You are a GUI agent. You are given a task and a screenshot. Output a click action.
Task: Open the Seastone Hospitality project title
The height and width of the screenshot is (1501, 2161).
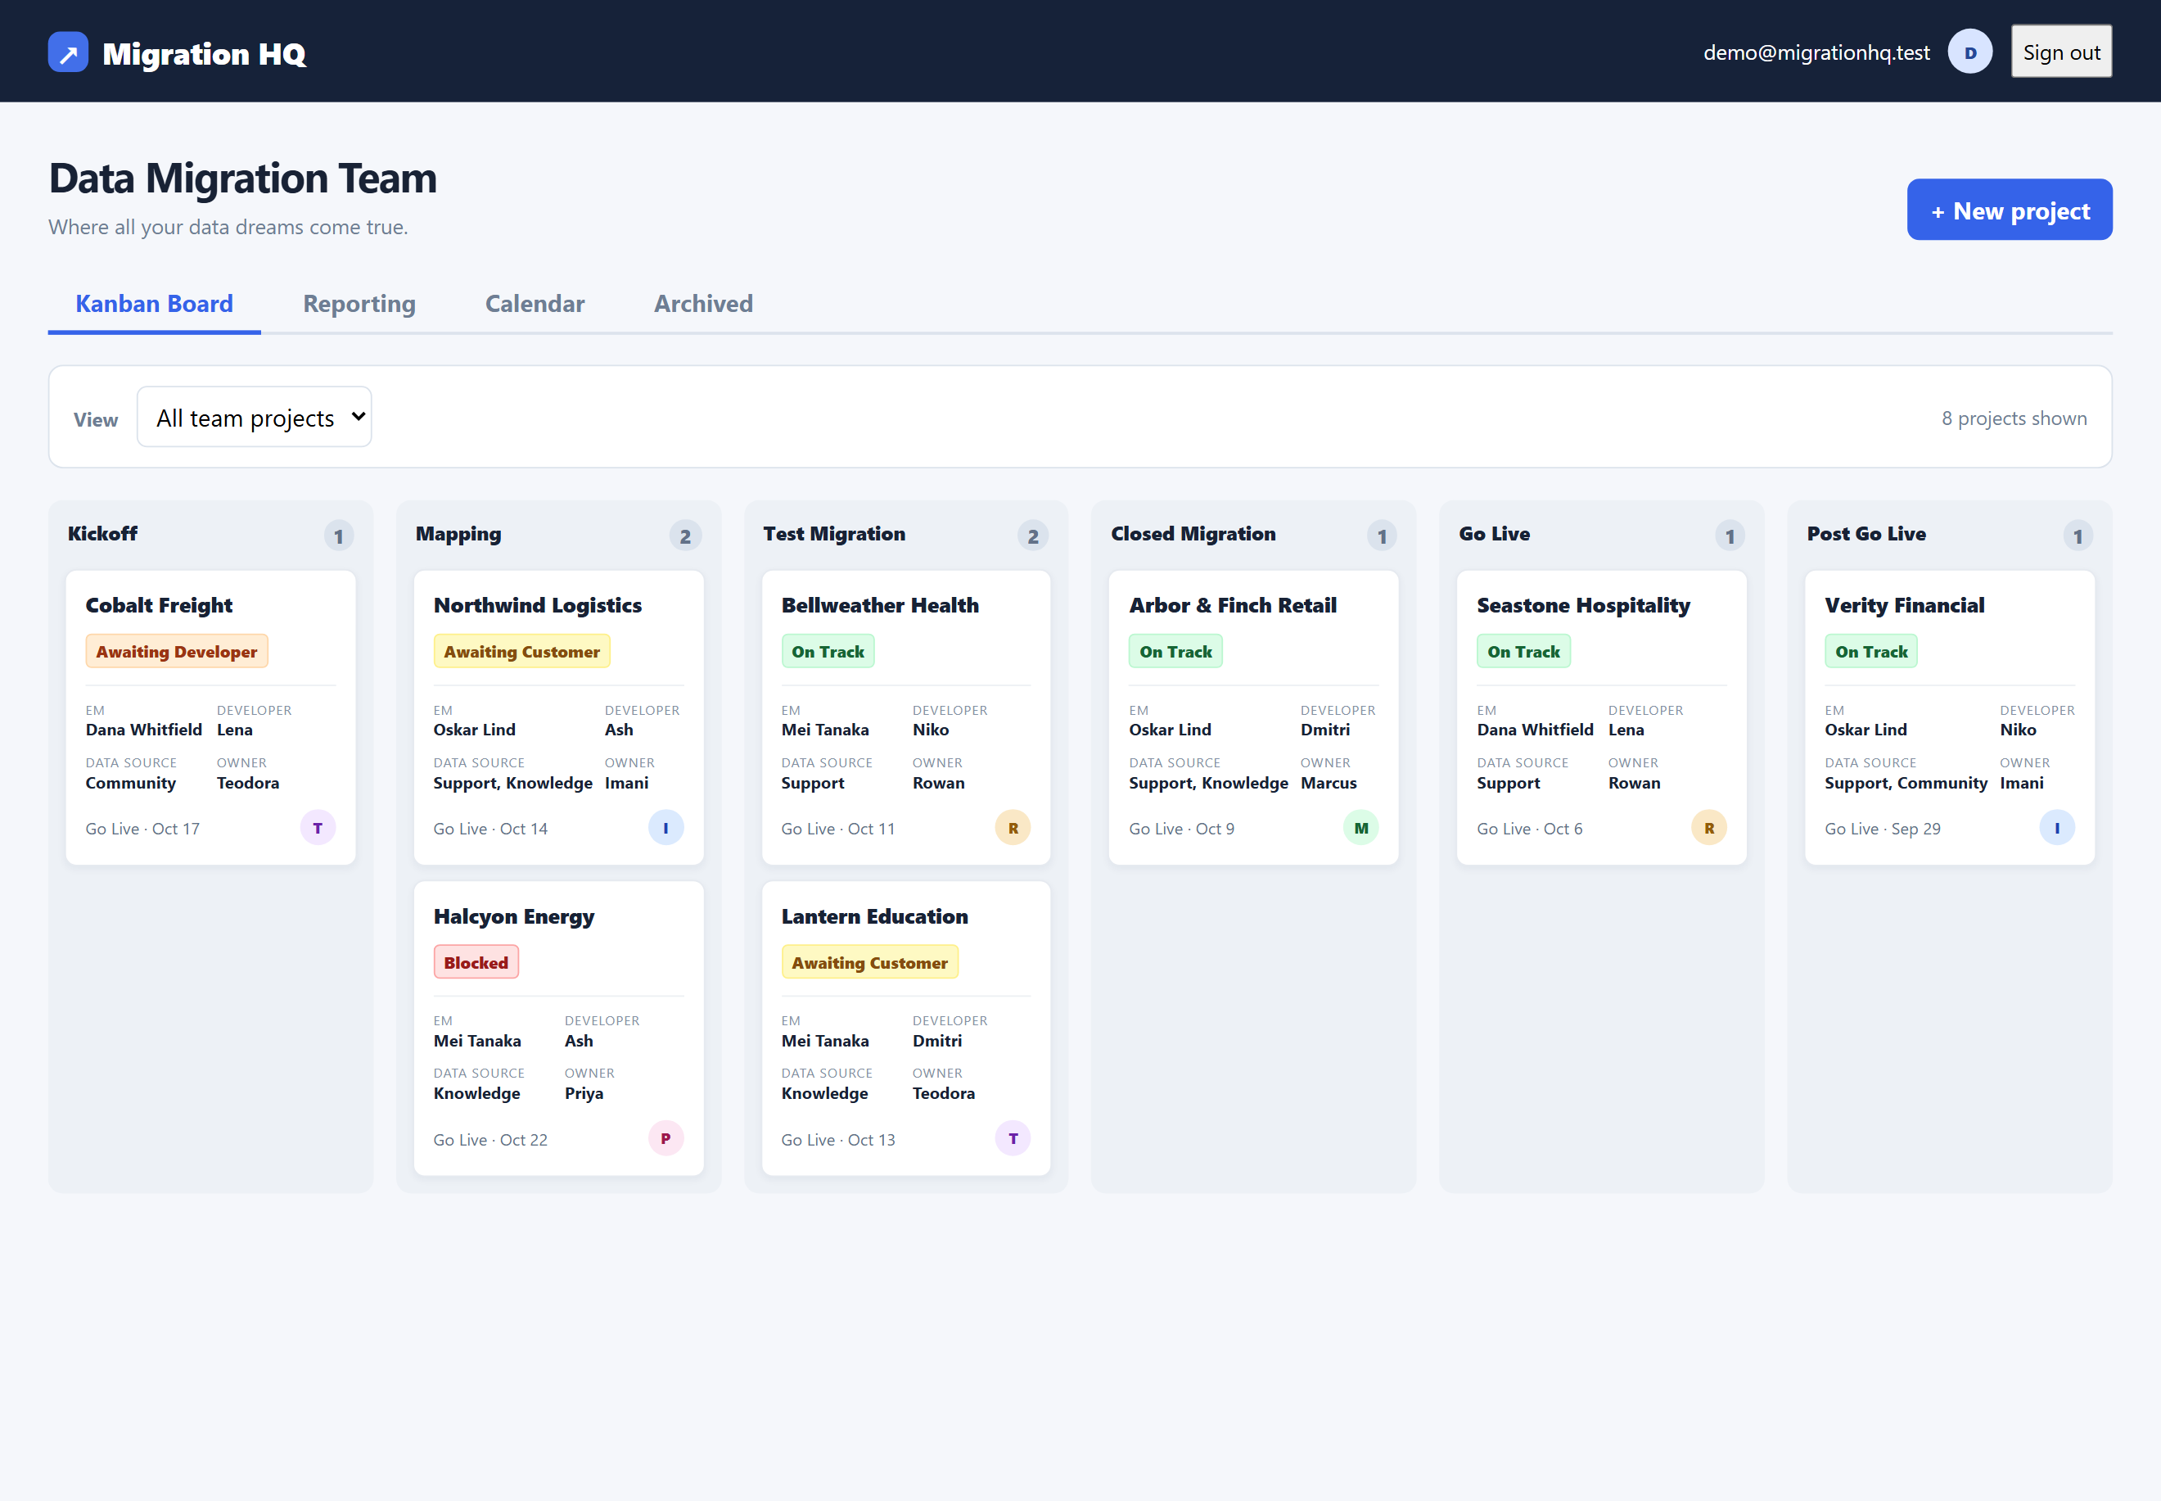pos(1583,604)
